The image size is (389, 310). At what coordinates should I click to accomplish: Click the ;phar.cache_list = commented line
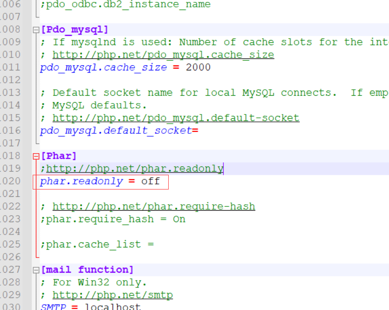click(97, 244)
